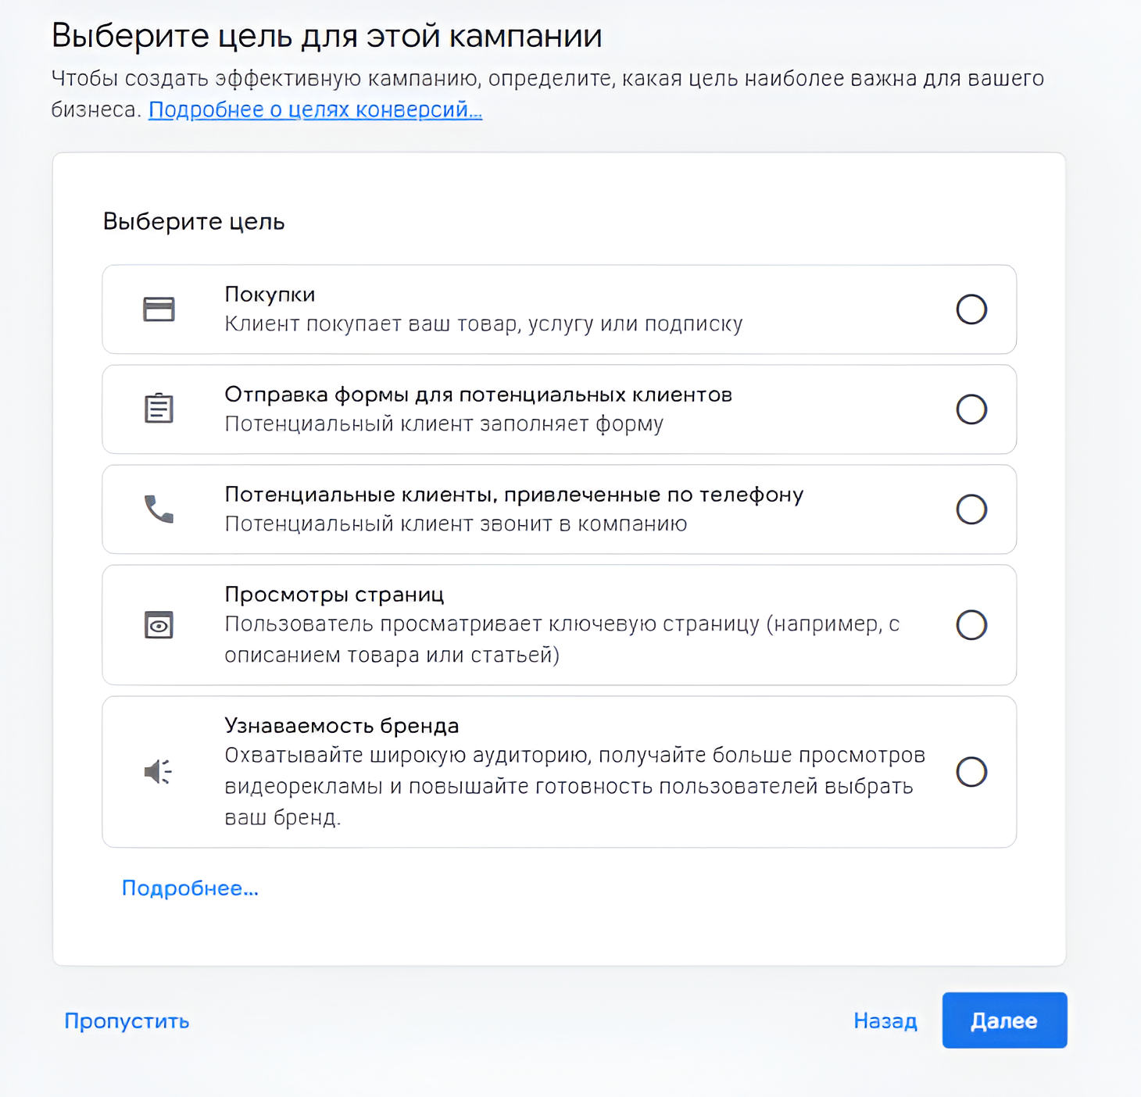The height and width of the screenshot is (1097, 1141).
Task: Select the Покупки radio button
Action: [971, 309]
